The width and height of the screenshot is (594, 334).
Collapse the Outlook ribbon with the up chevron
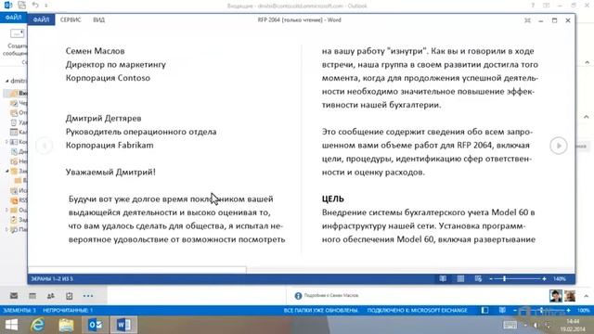587,62
